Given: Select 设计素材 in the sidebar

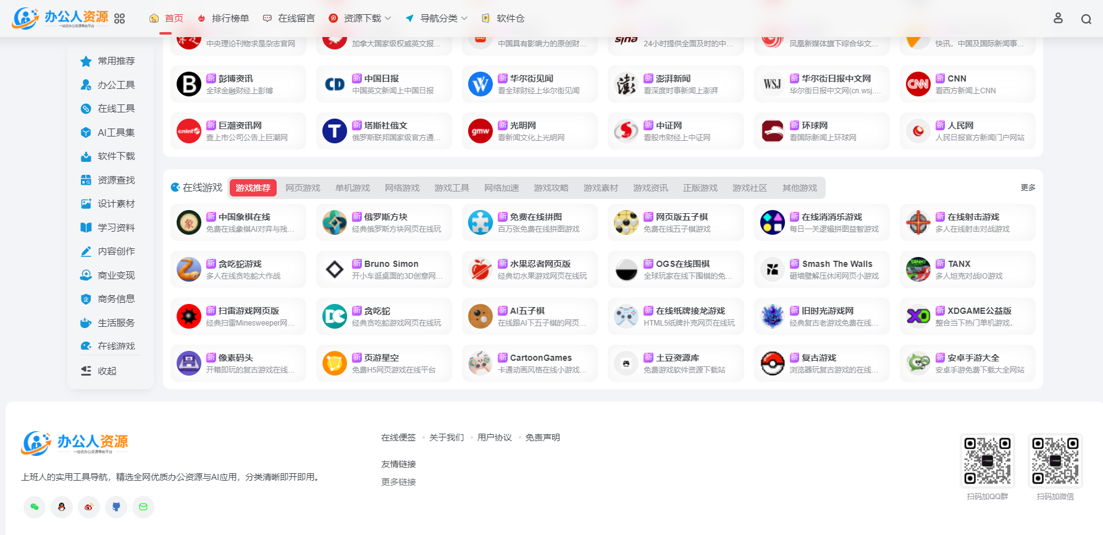Looking at the screenshot, I should [x=107, y=204].
